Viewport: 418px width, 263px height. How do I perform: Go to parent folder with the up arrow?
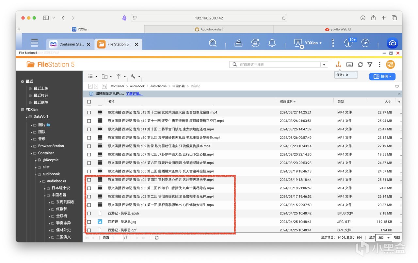[x=104, y=86]
